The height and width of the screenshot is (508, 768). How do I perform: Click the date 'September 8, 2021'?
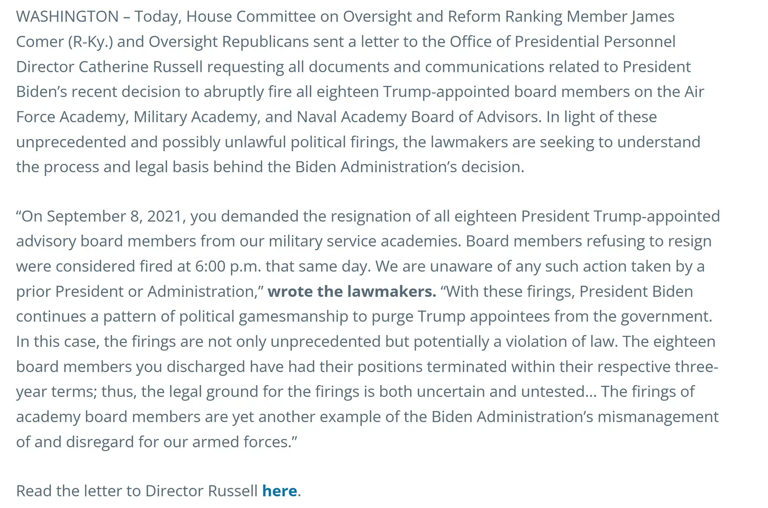coord(115,216)
